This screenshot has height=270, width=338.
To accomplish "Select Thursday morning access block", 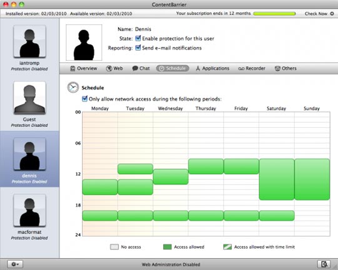I will coord(206,167).
